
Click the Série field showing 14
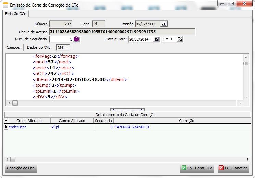coord(98,24)
